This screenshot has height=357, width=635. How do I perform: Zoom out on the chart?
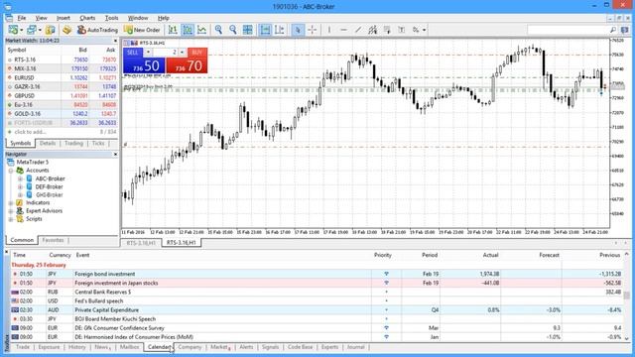point(233,30)
